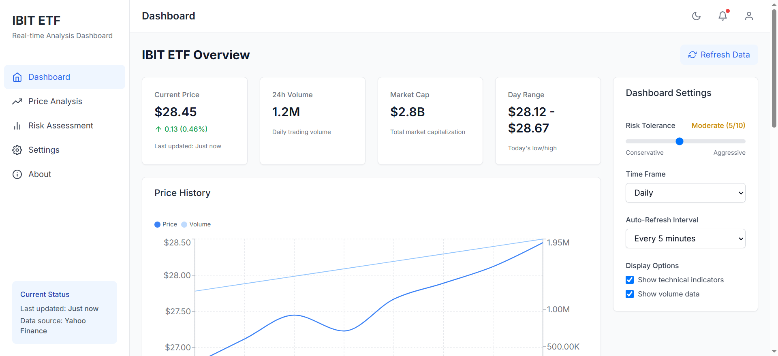Click the home icon beside Dashboard

tap(17, 77)
